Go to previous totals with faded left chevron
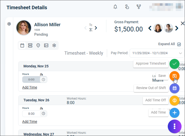Viewport: 185px width, 136px height. (x=86, y=28)
